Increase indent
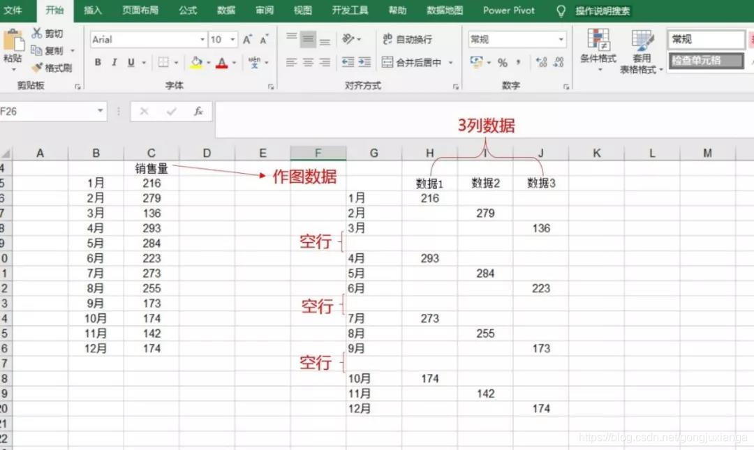This screenshot has height=450, width=754. (x=365, y=62)
